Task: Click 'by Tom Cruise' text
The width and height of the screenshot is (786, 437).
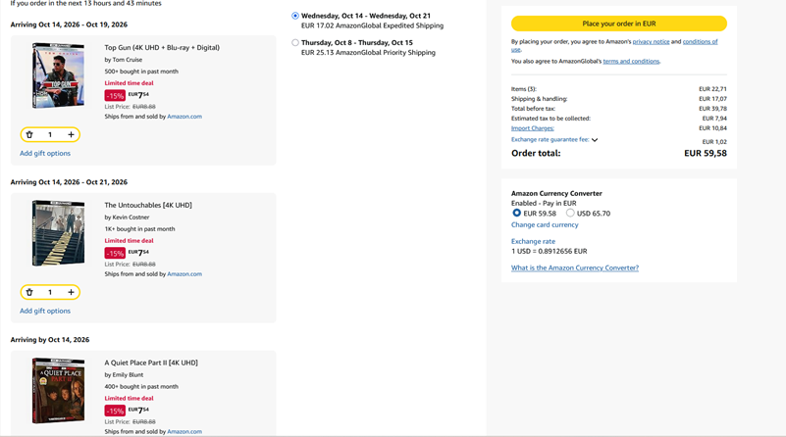Action: [x=124, y=60]
